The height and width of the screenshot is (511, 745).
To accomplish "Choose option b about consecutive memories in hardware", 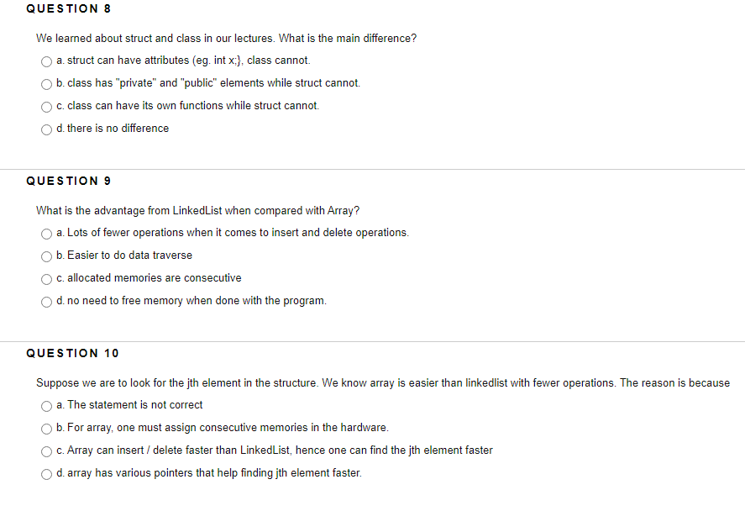I will click(x=46, y=428).
